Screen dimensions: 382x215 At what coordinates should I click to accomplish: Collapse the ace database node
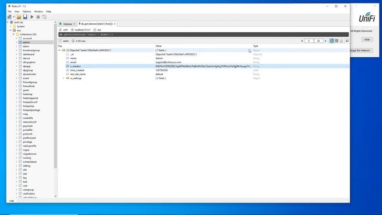pyautogui.click(x=11, y=30)
